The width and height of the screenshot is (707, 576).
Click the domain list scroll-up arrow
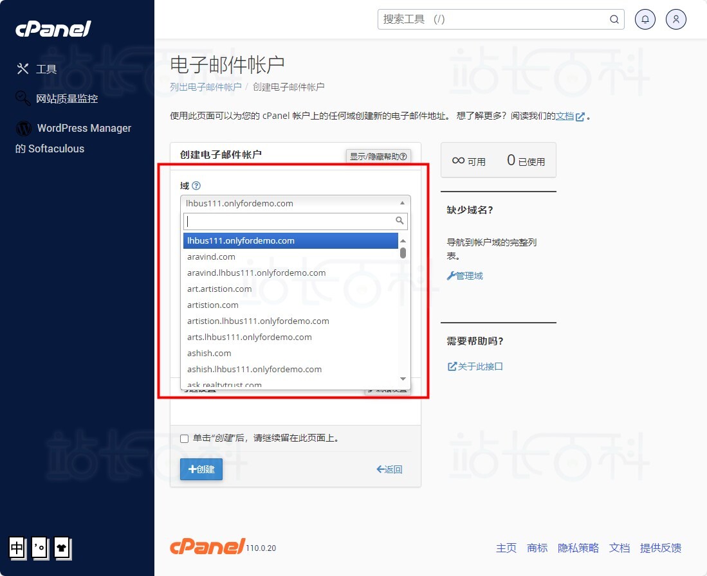[403, 240]
